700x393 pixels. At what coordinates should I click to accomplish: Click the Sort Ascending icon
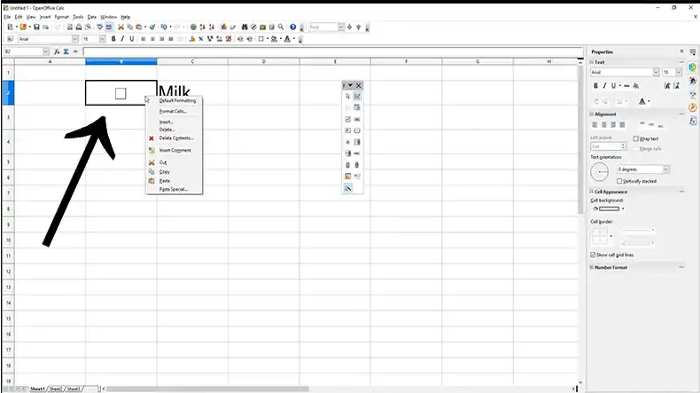pos(202,28)
